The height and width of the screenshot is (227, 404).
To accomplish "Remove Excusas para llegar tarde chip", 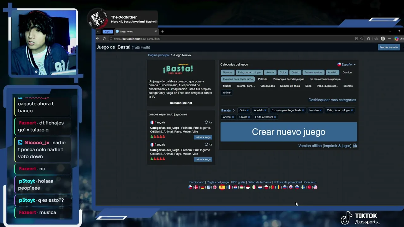I will coord(303,110).
